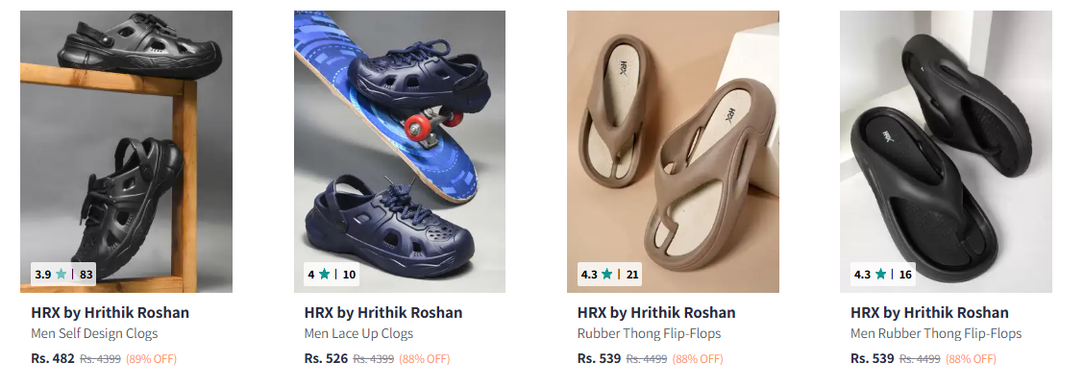Open the Men Self Design Clogs title link

[x=94, y=333]
